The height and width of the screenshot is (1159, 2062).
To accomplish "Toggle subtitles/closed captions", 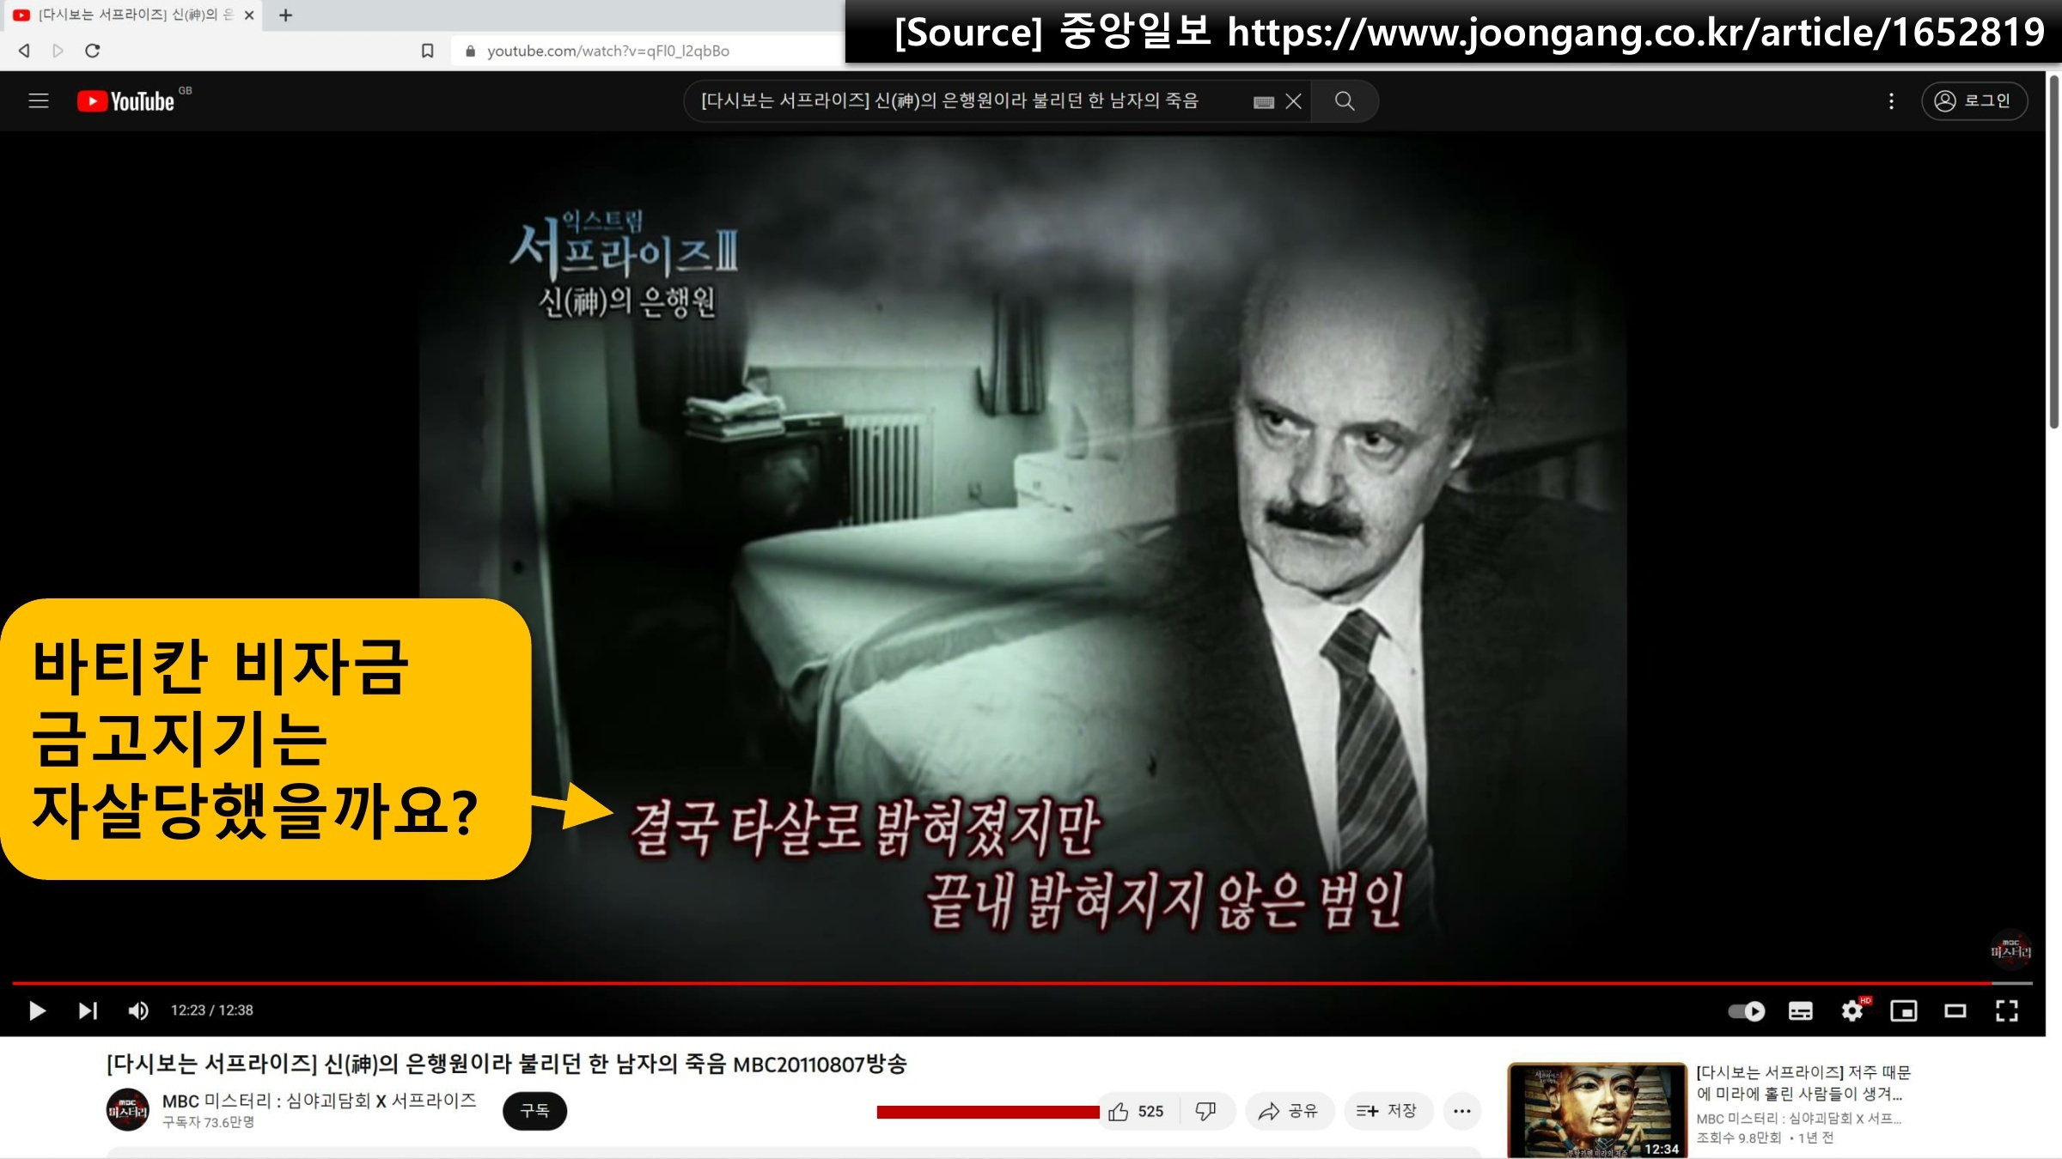I will pos(1800,1010).
